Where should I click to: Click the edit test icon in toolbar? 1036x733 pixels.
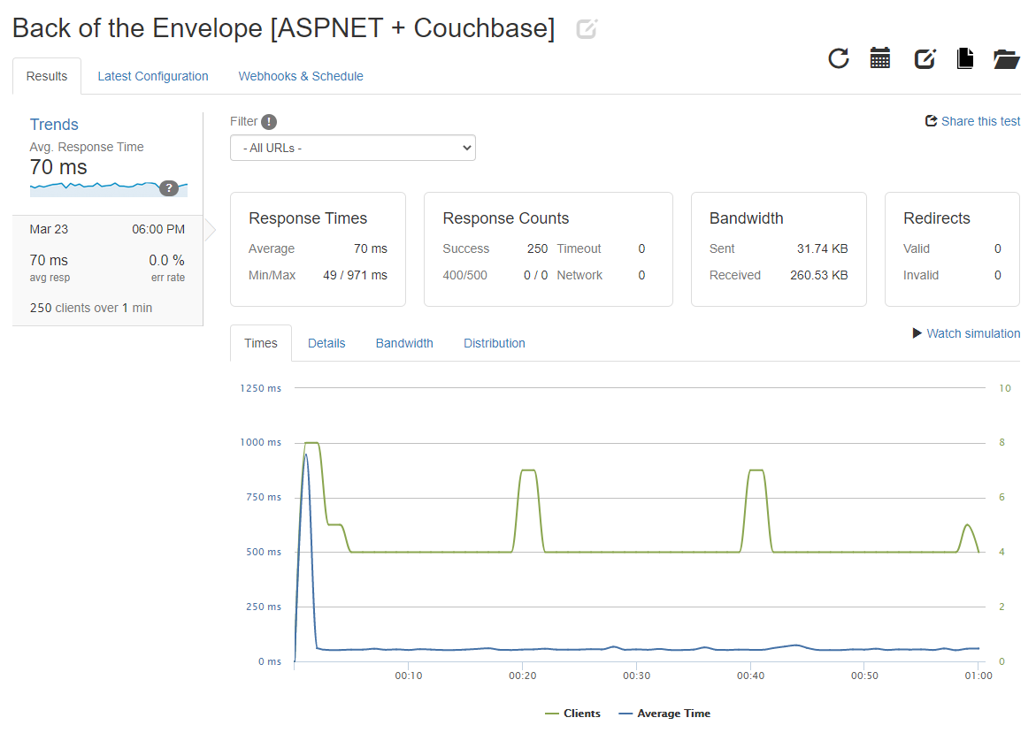(x=925, y=58)
